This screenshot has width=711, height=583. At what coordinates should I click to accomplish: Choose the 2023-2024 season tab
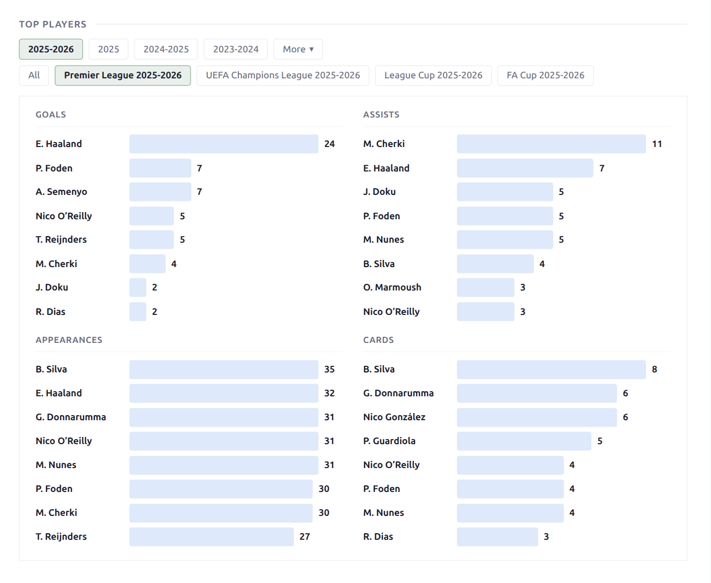236,49
